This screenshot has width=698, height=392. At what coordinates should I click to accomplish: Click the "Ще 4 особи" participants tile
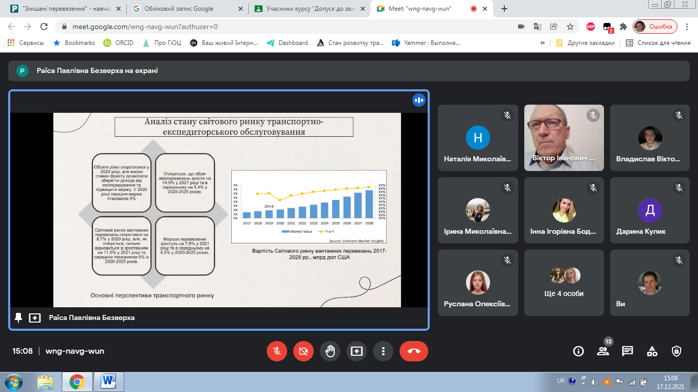coord(564,282)
